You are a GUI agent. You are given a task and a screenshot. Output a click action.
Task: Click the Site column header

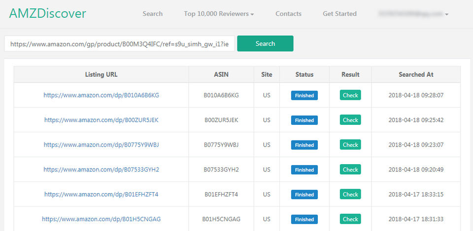267,74
